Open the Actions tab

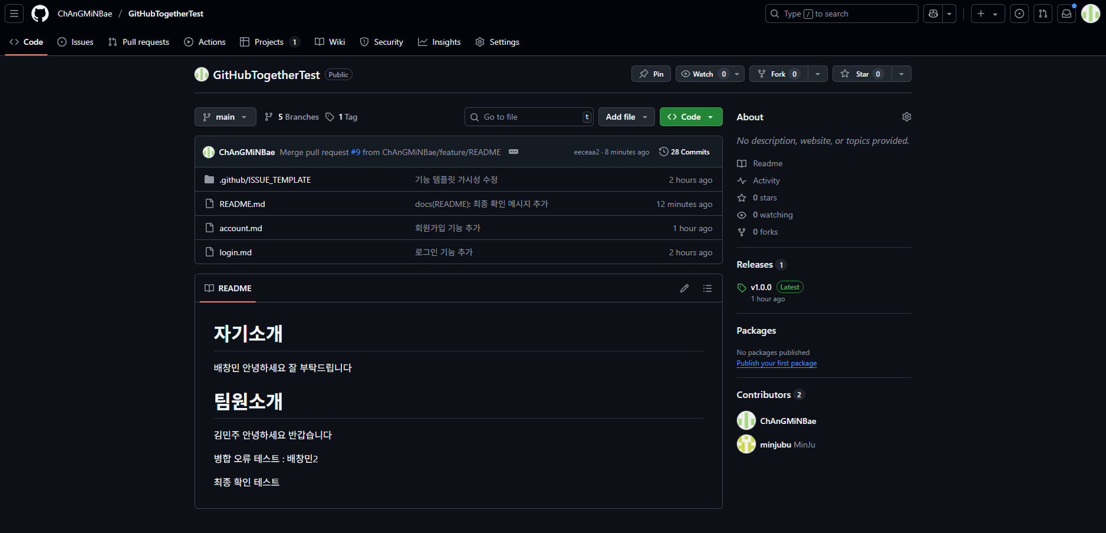[205, 42]
